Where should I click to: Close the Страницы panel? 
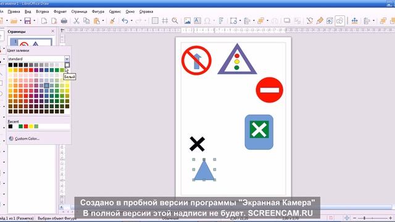click(x=52, y=31)
